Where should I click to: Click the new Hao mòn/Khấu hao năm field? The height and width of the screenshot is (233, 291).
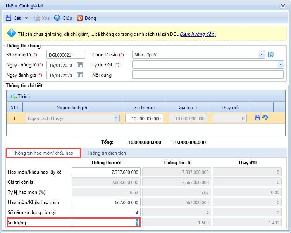click(106, 202)
